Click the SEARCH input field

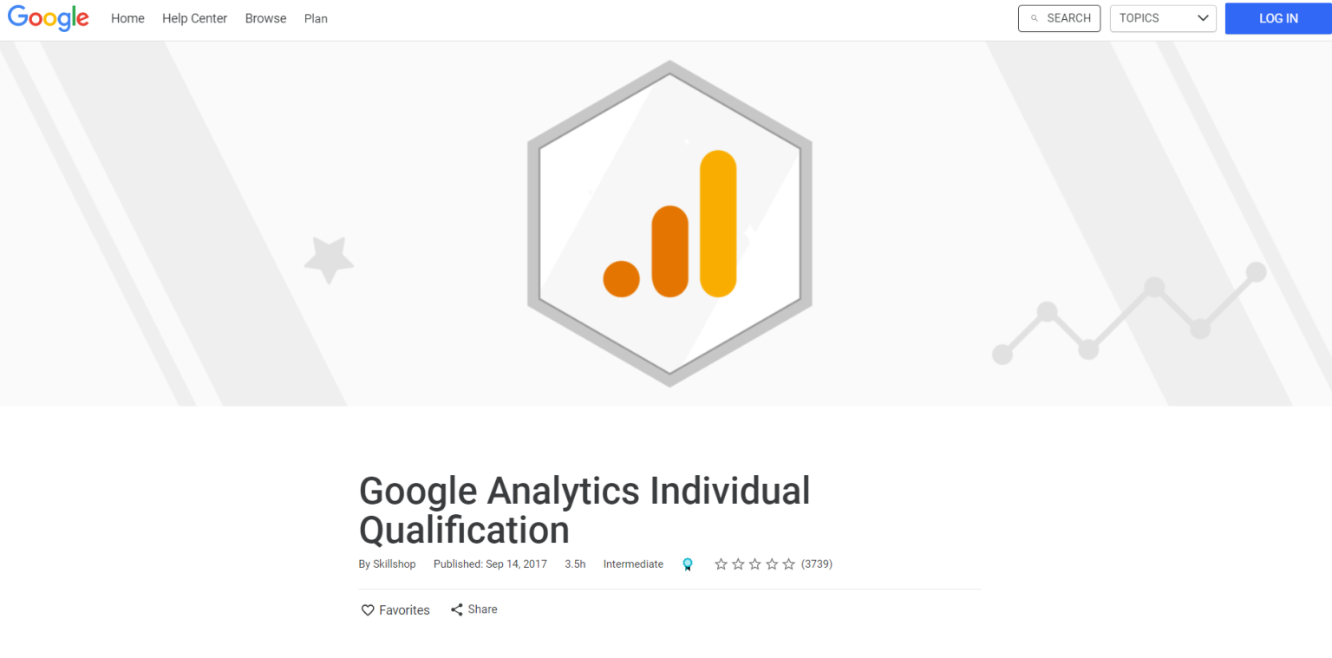pos(1059,17)
